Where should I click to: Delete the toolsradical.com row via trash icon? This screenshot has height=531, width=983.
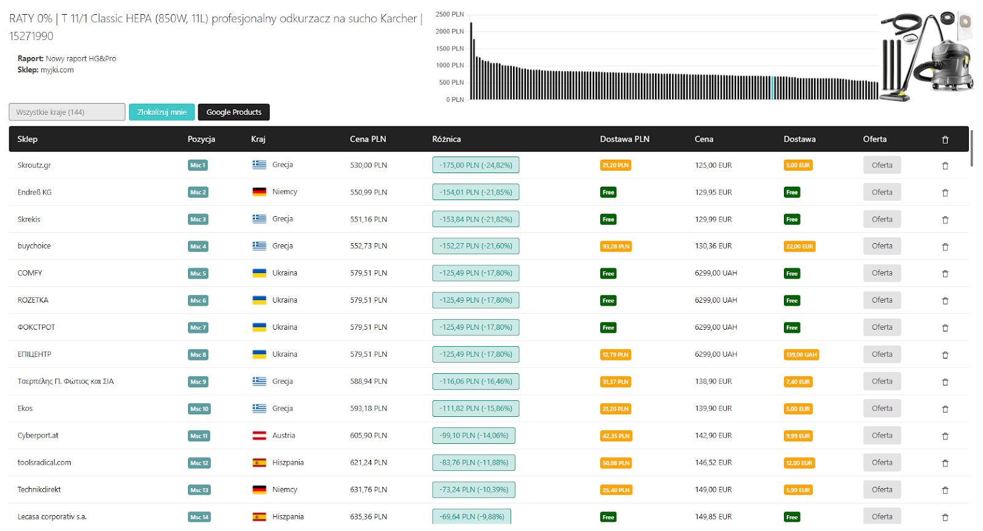(x=945, y=463)
